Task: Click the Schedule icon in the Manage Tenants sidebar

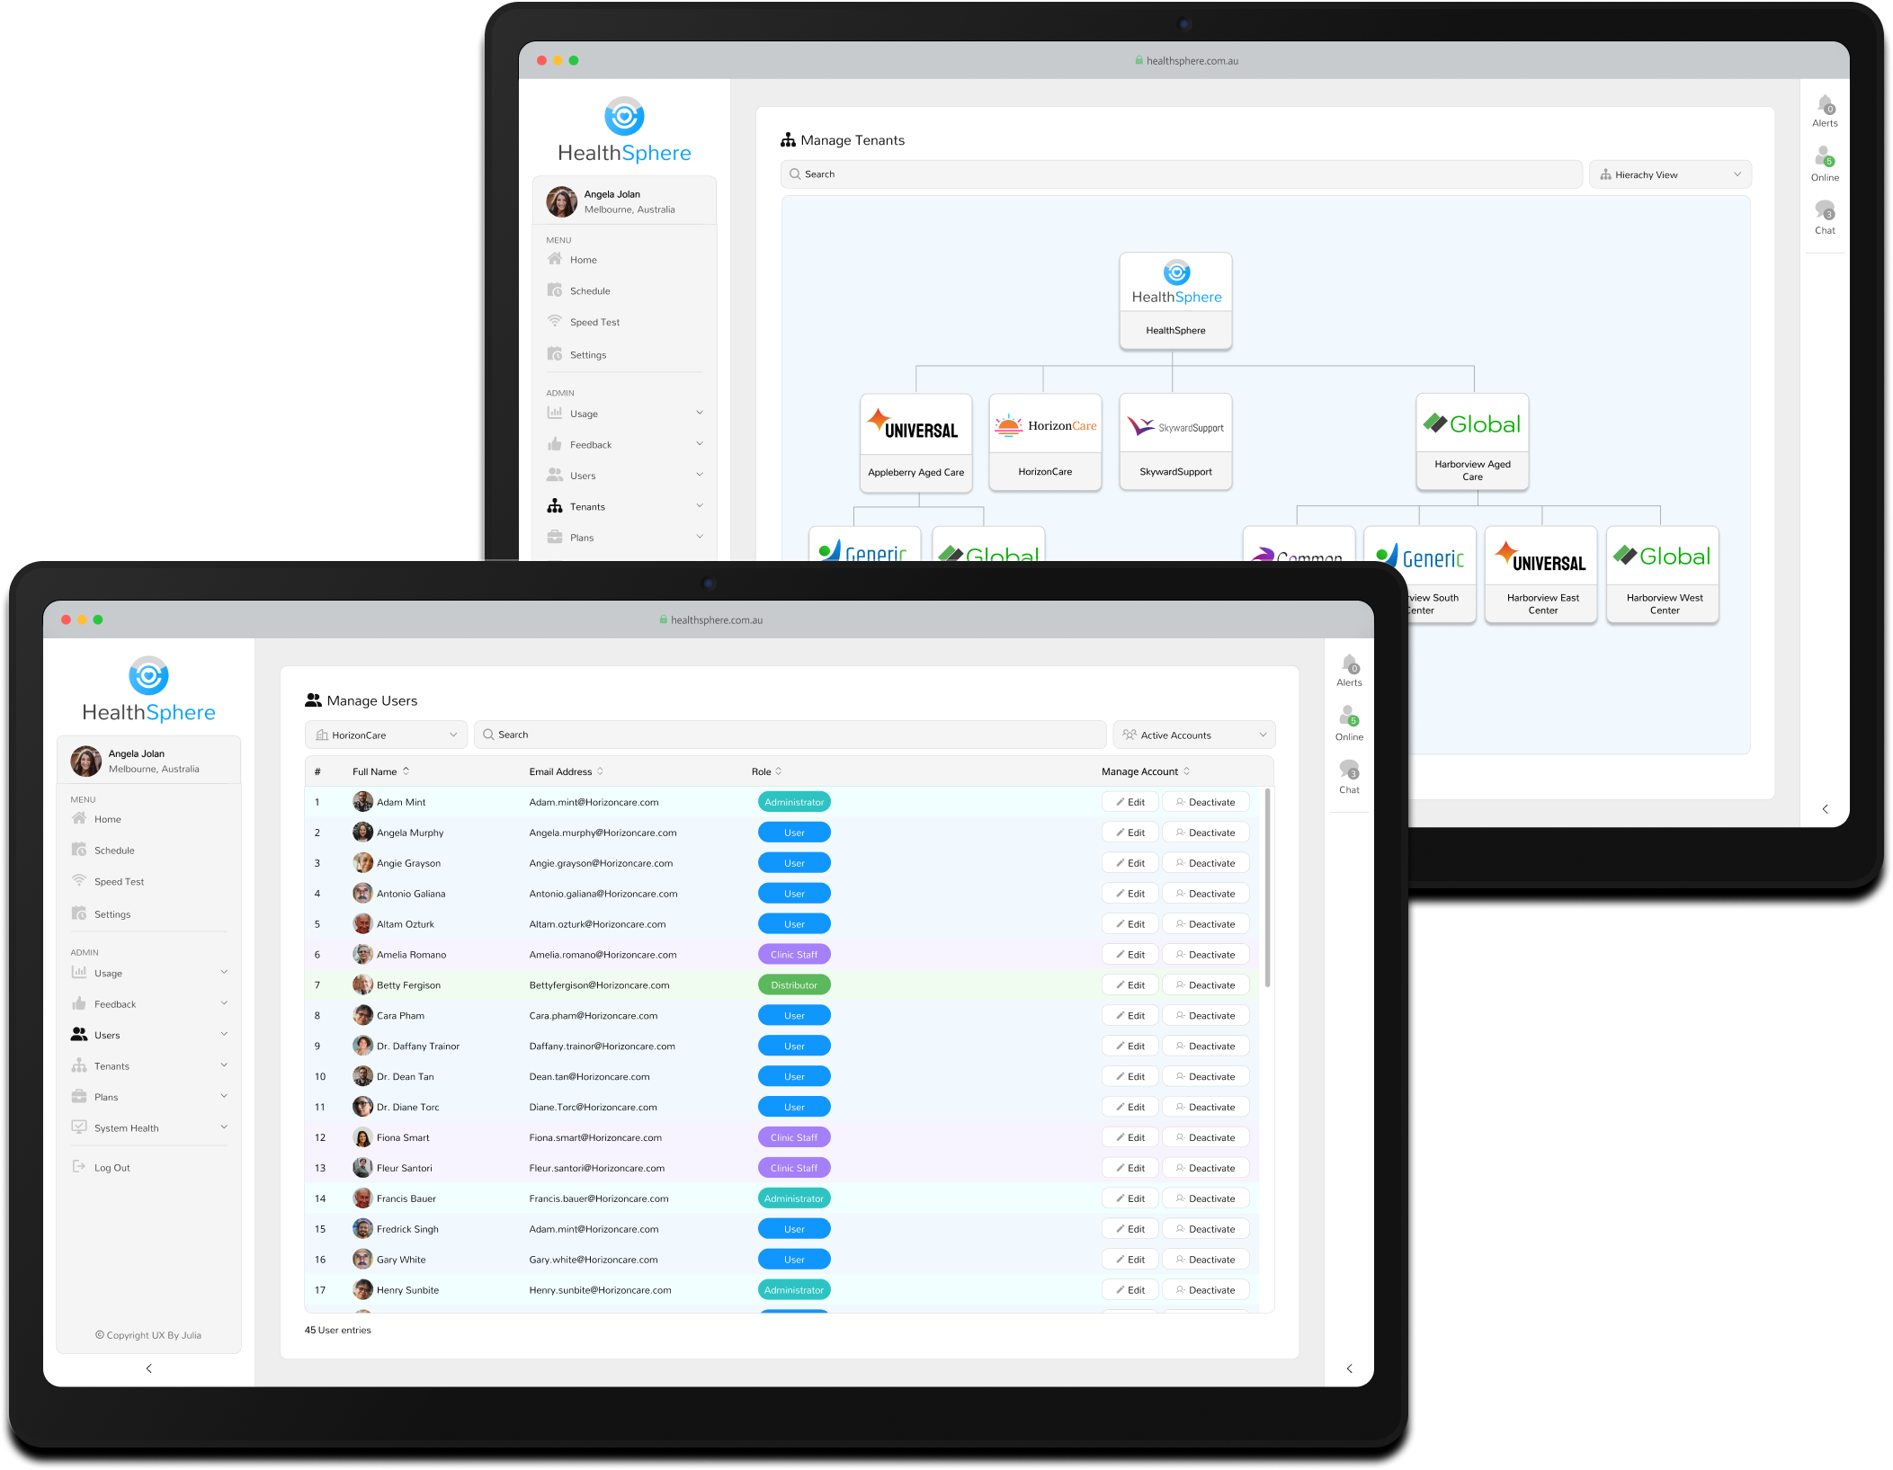Action: coord(555,290)
